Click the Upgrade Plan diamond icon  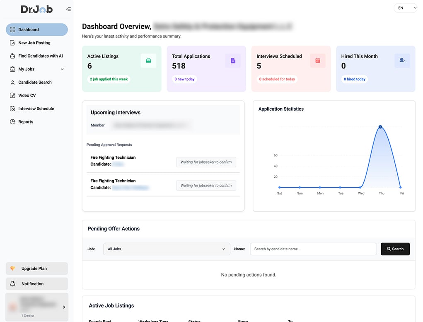point(12,269)
